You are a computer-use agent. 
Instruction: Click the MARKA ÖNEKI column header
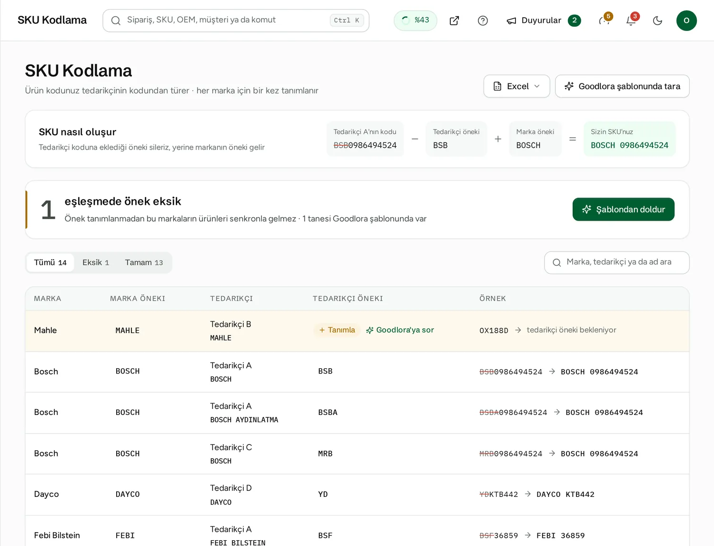pos(138,299)
